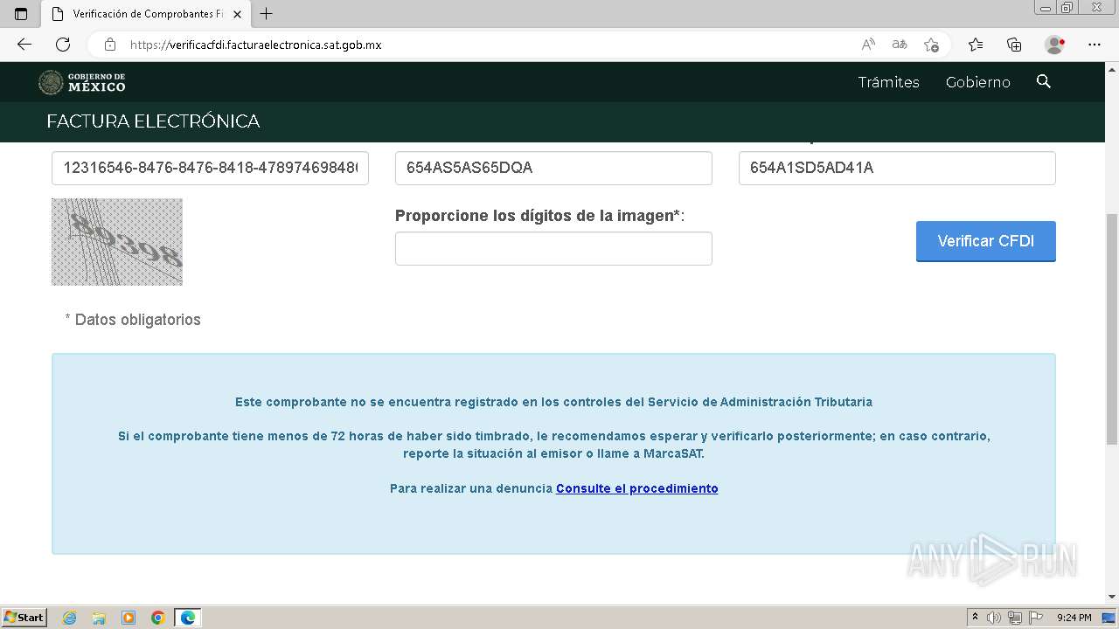Open the tab actions menu icon
Image resolution: width=1119 pixels, height=629 pixels.
[21, 14]
